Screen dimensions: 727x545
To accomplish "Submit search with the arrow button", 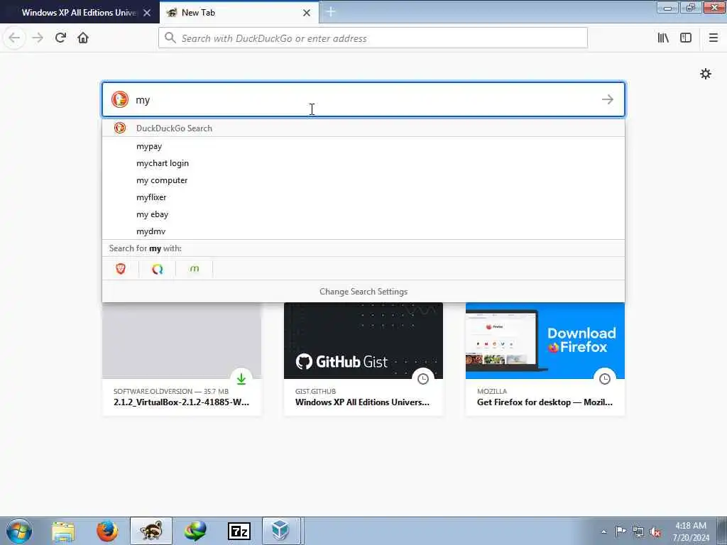I will [x=608, y=99].
